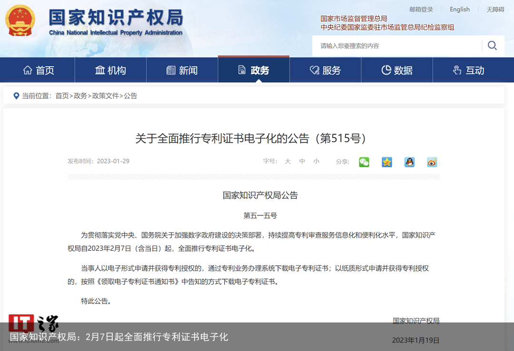
Task: Share article via QQ penguin icon
Action: coord(409,162)
